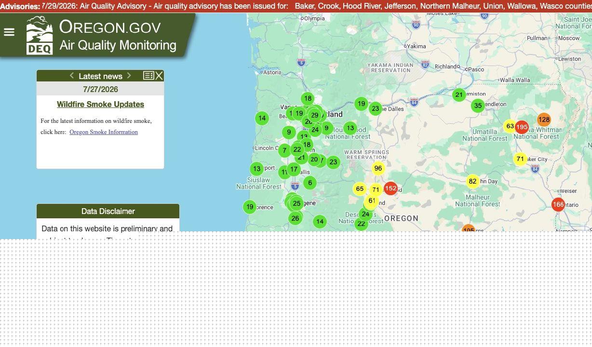Screen dimensions: 592x347
Task: Go to next Latest news item
Action: click(129, 76)
